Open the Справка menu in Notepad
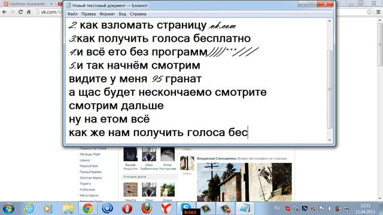The image size is (383, 215). (x=138, y=14)
